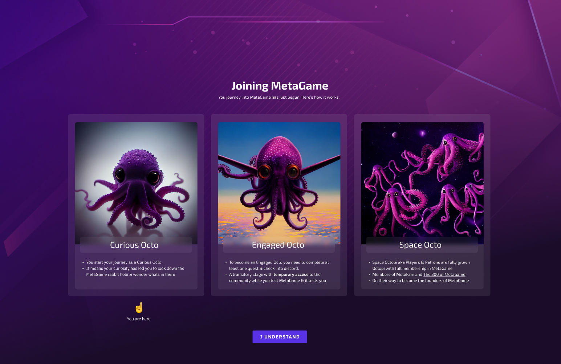Click the Space Octo card image
Viewport: 561px width, 364px height.
pos(422,181)
